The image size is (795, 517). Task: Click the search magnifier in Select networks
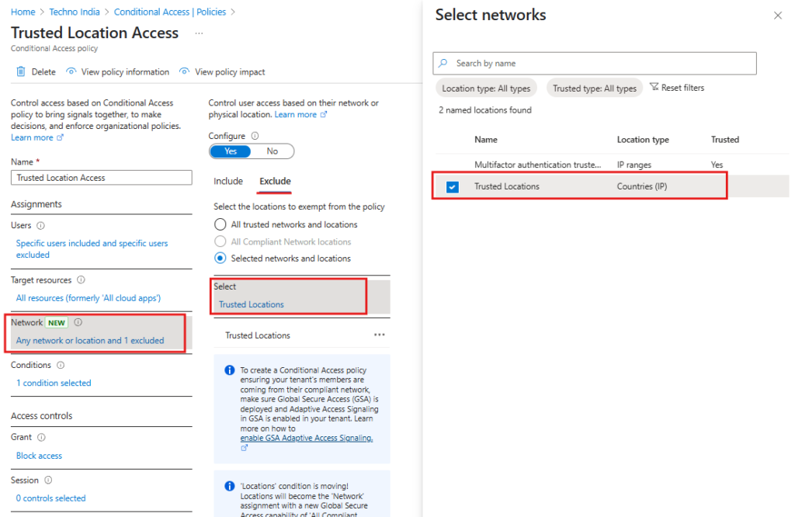pyautogui.click(x=442, y=63)
